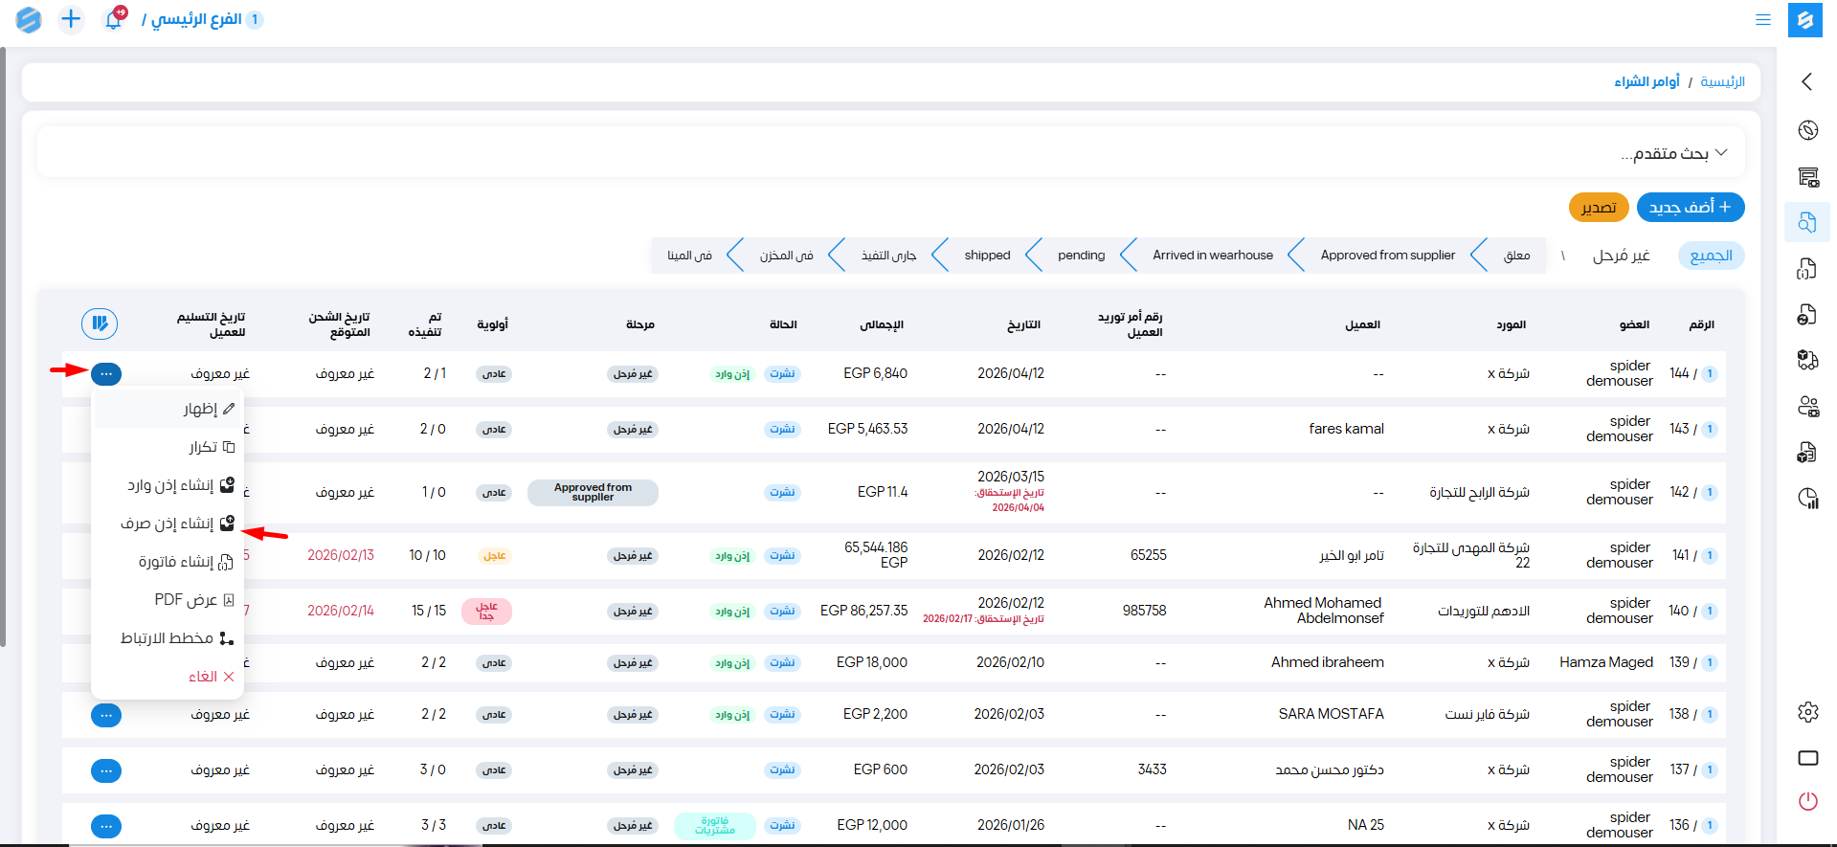Click the plus quick-add icon in header
The height and width of the screenshot is (847, 1837).
click(71, 19)
